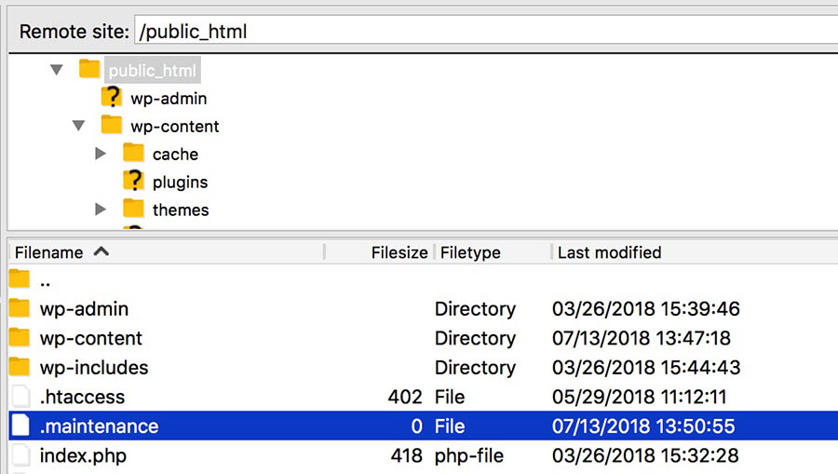Sort by Last modified column header
838x474 pixels.
coord(609,252)
